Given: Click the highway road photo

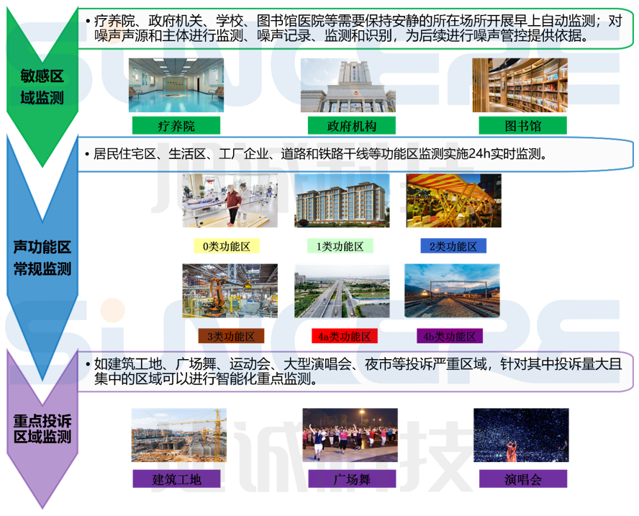Looking at the screenshot, I should point(342,291).
